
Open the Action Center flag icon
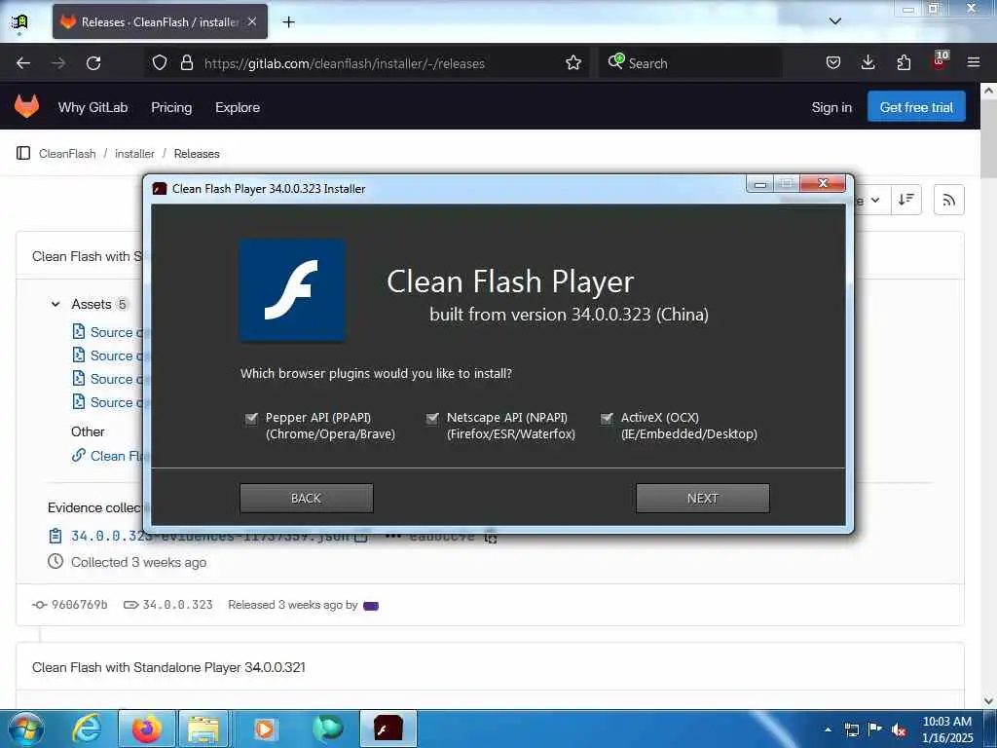click(875, 729)
